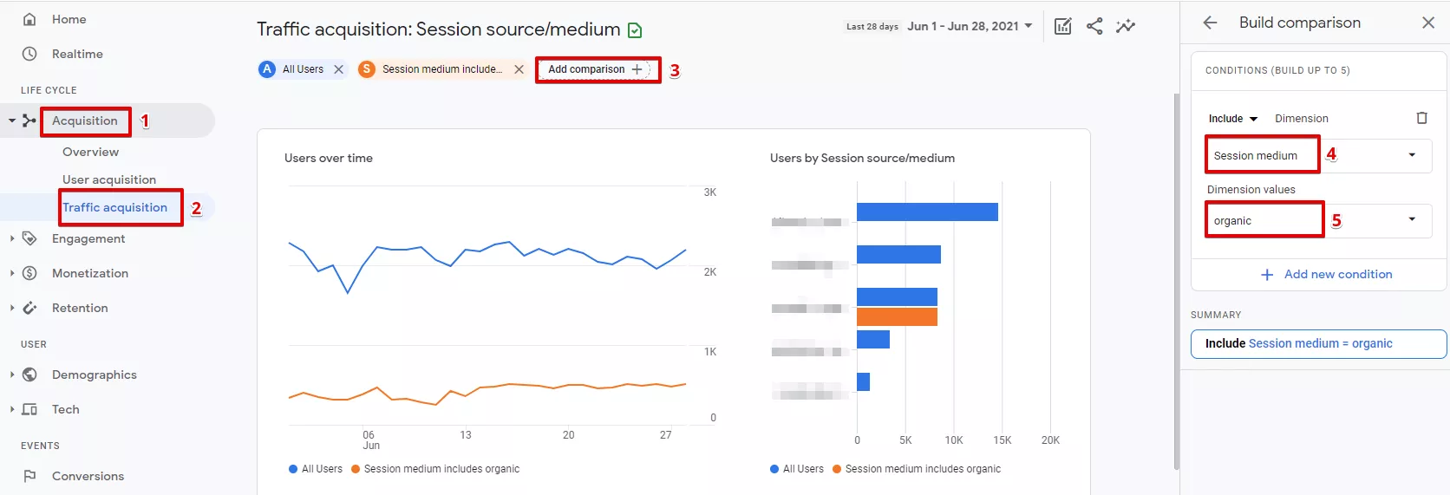Viewport: 1450px width, 495px height.
Task: Close the Build comparison panel
Action: [1428, 23]
